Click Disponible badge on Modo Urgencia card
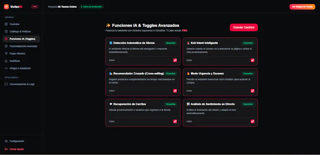This screenshot has height=155, width=320. (248, 74)
